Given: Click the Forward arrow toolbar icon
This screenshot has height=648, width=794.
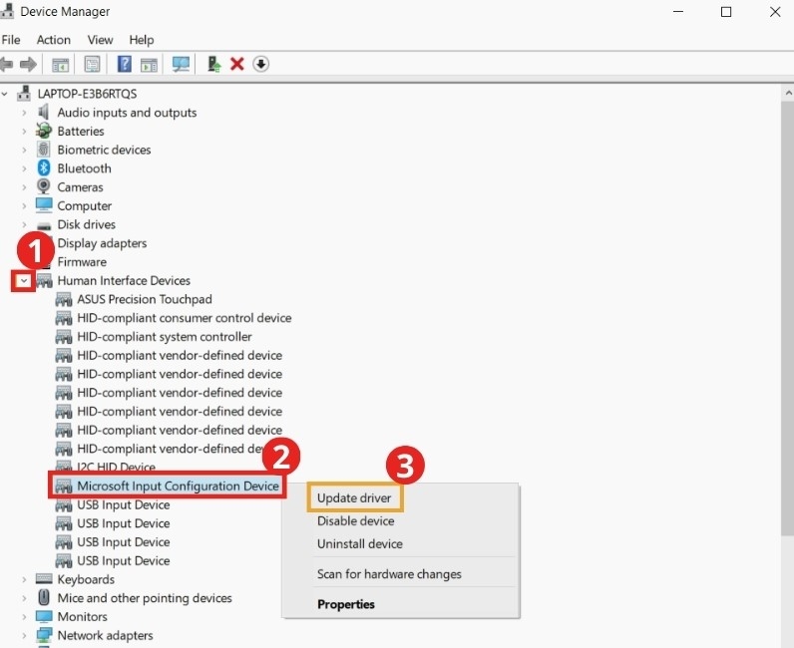Looking at the screenshot, I should click(28, 64).
